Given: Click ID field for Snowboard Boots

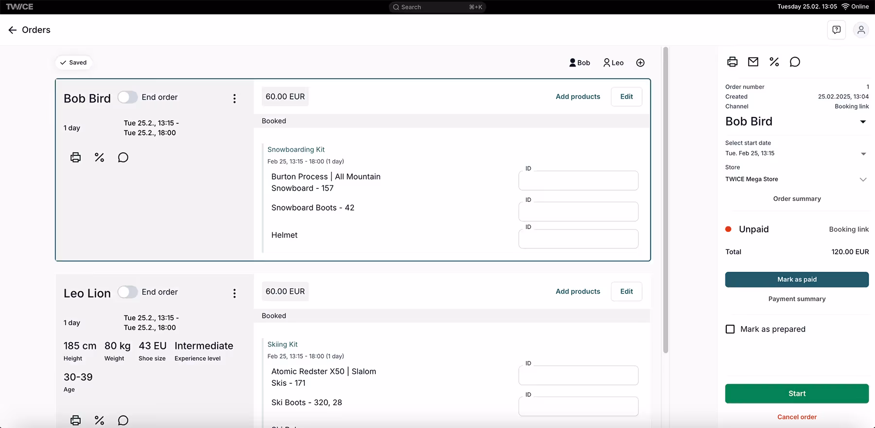Looking at the screenshot, I should point(578,212).
